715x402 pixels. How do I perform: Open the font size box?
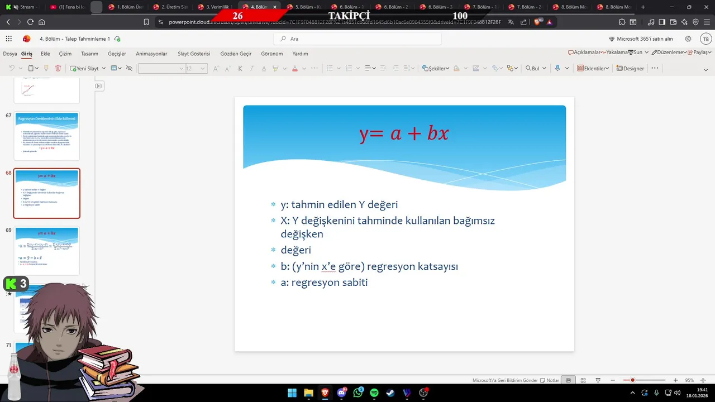[196, 68]
